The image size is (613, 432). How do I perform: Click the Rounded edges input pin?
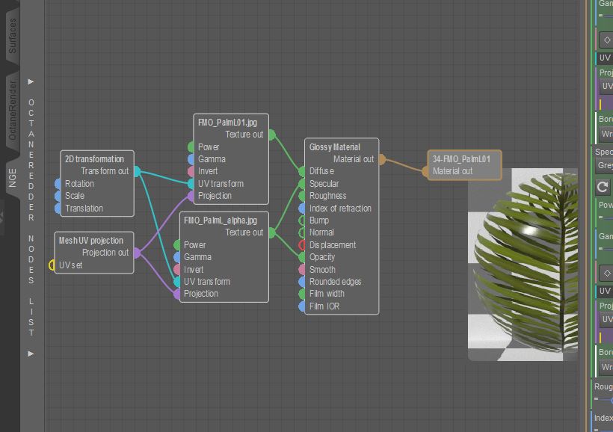(302, 282)
